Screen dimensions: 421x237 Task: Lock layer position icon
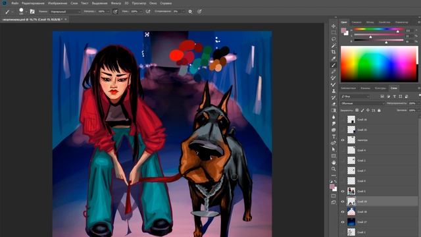coord(368,111)
